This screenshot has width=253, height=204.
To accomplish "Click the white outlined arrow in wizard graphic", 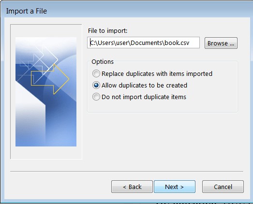I will click(x=42, y=60).
